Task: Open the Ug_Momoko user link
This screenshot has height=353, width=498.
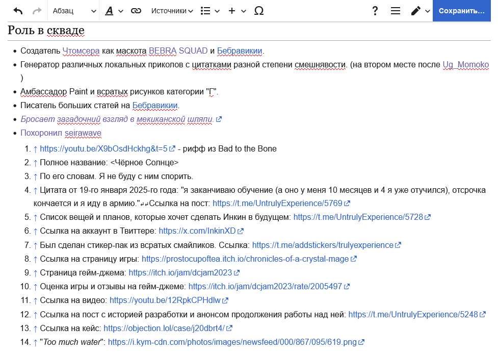Action: [465, 64]
